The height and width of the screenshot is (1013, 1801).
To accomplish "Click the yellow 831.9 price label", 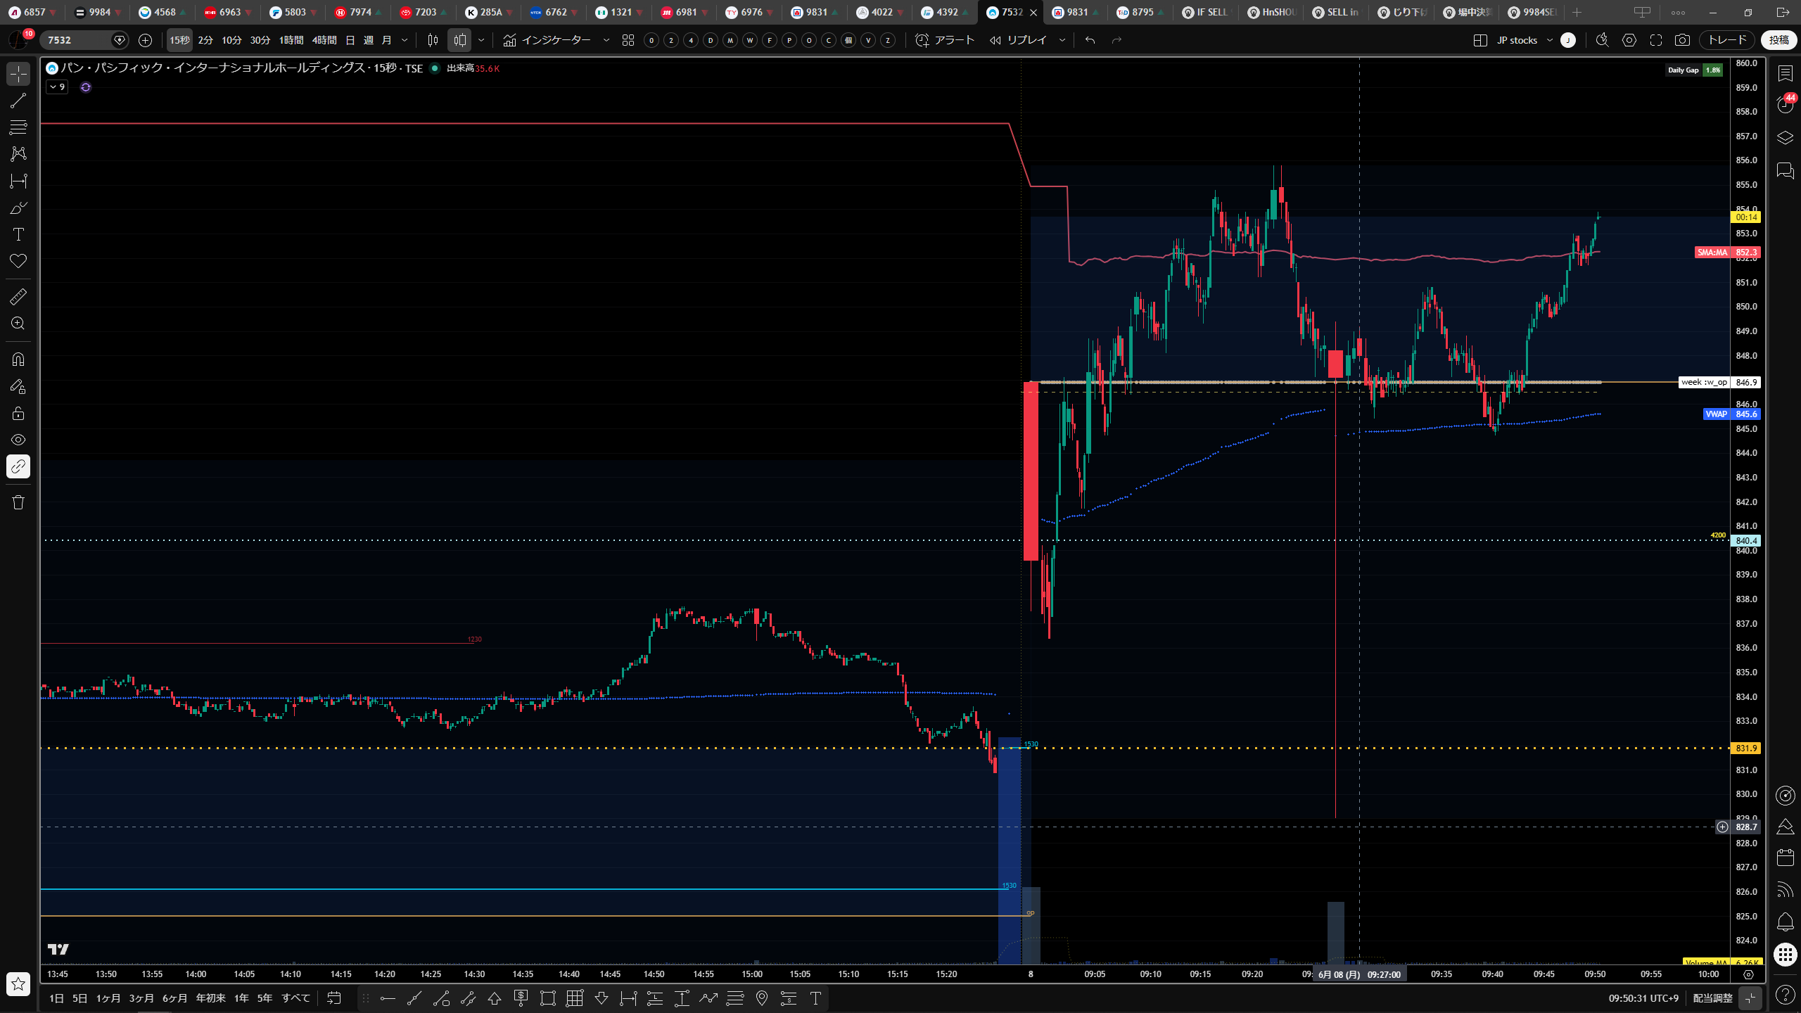I will pyautogui.click(x=1745, y=748).
